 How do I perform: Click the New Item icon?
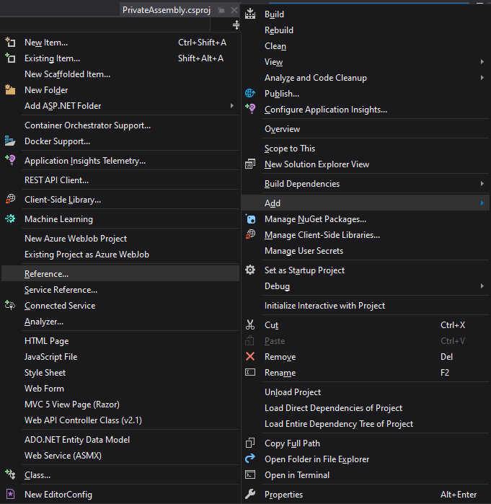coord(10,43)
